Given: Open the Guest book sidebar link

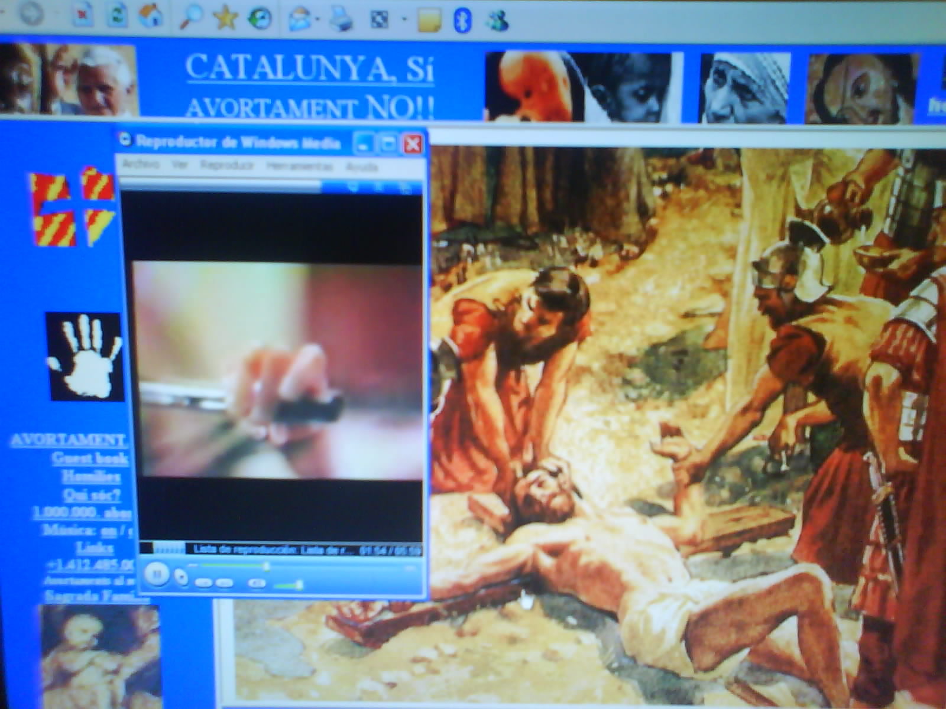Looking at the screenshot, I should pyautogui.click(x=90, y=458).
